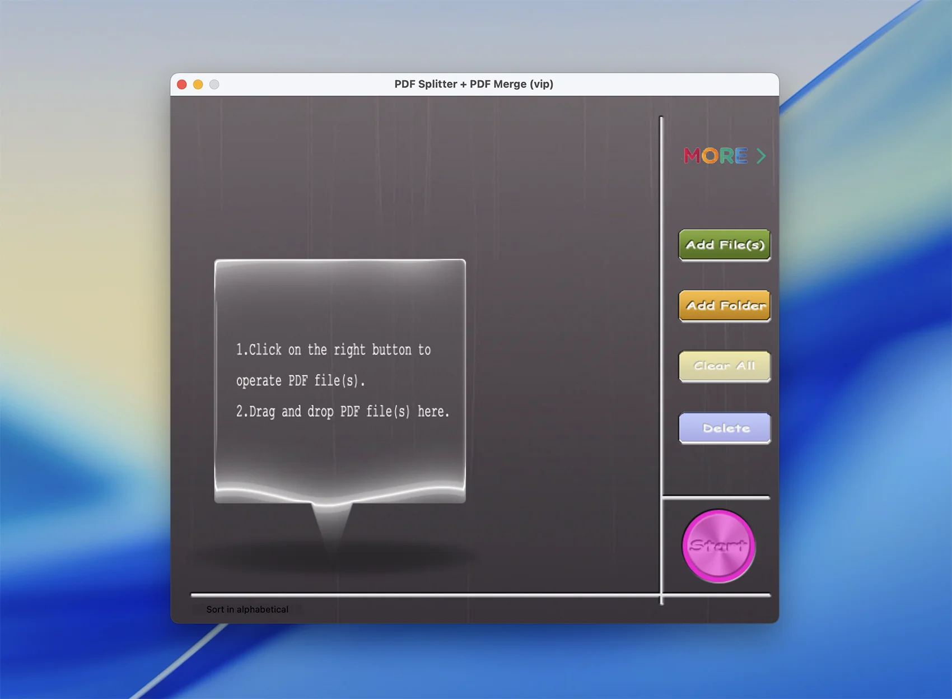The width and height of the screenshot is (952, 699).
Task: Click the 'Drag and drop PDF file(s) here' text
Action: pyautogui.click(x=342, y=412)
